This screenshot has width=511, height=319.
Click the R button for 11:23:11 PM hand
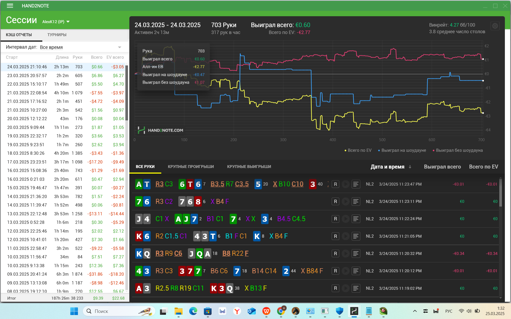point(335,202)
